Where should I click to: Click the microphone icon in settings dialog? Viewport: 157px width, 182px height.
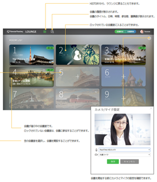click(96, 150)
